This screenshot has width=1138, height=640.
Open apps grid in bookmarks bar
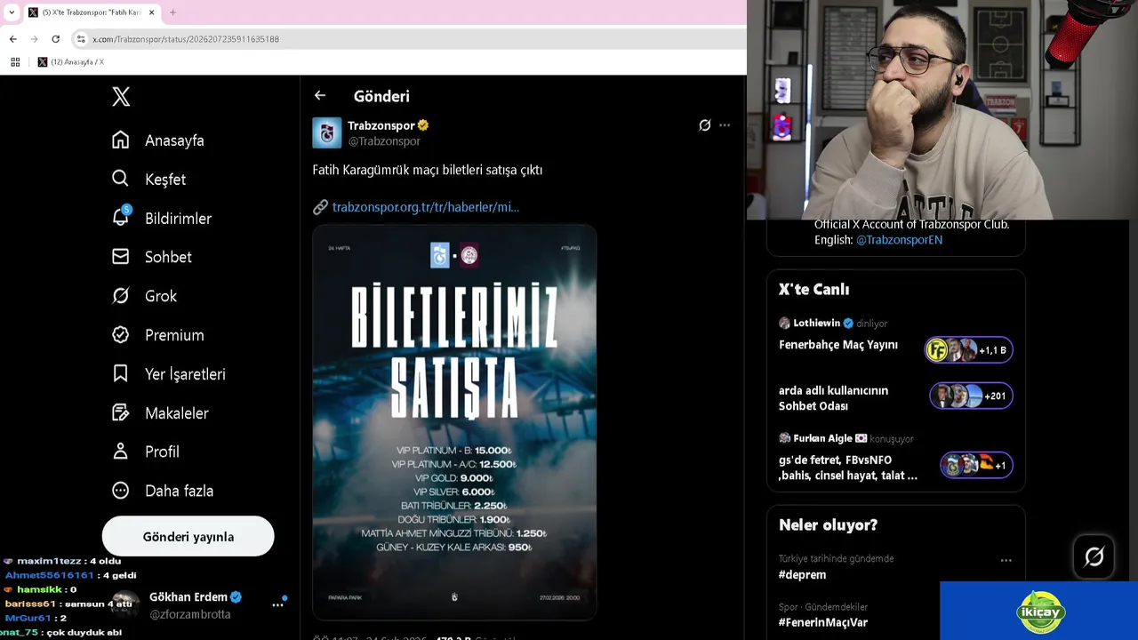coord(15,62)
